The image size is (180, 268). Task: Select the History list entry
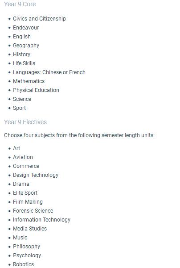[22, 54]
